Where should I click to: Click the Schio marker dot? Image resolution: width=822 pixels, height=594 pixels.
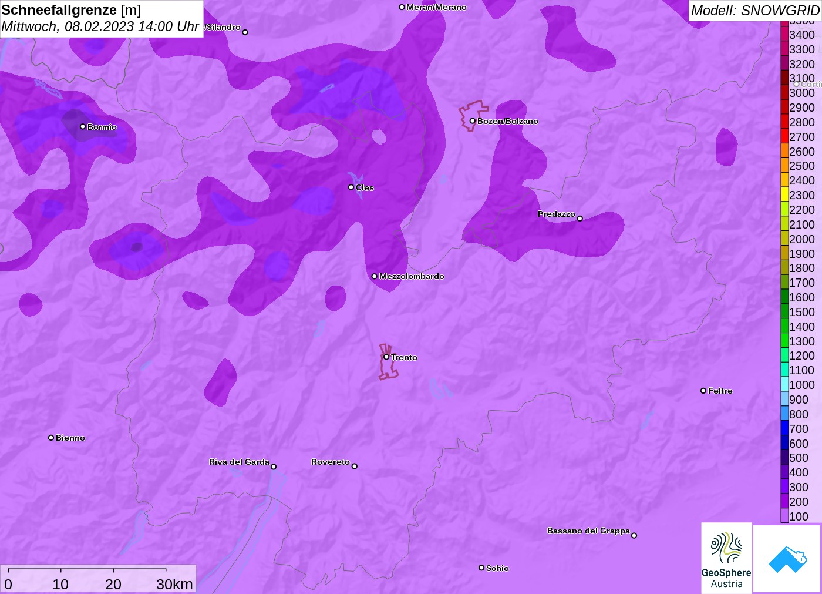(x=481, y=568)
